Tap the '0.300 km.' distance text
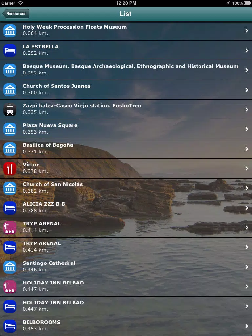Viewport: 252px width, 336px height. [35, 93]
